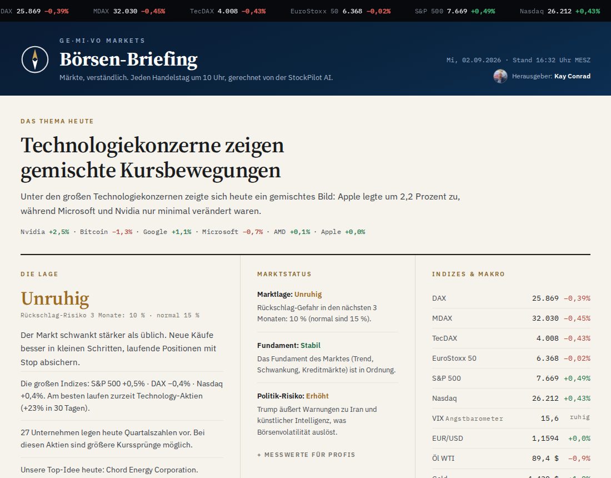Screen dimensions: 611x478
Task: Click Fundament: Stabil entry
Action: coord(328,357)
